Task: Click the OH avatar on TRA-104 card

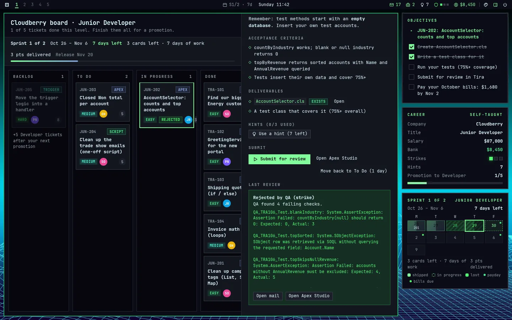Action: pos(231,245)
